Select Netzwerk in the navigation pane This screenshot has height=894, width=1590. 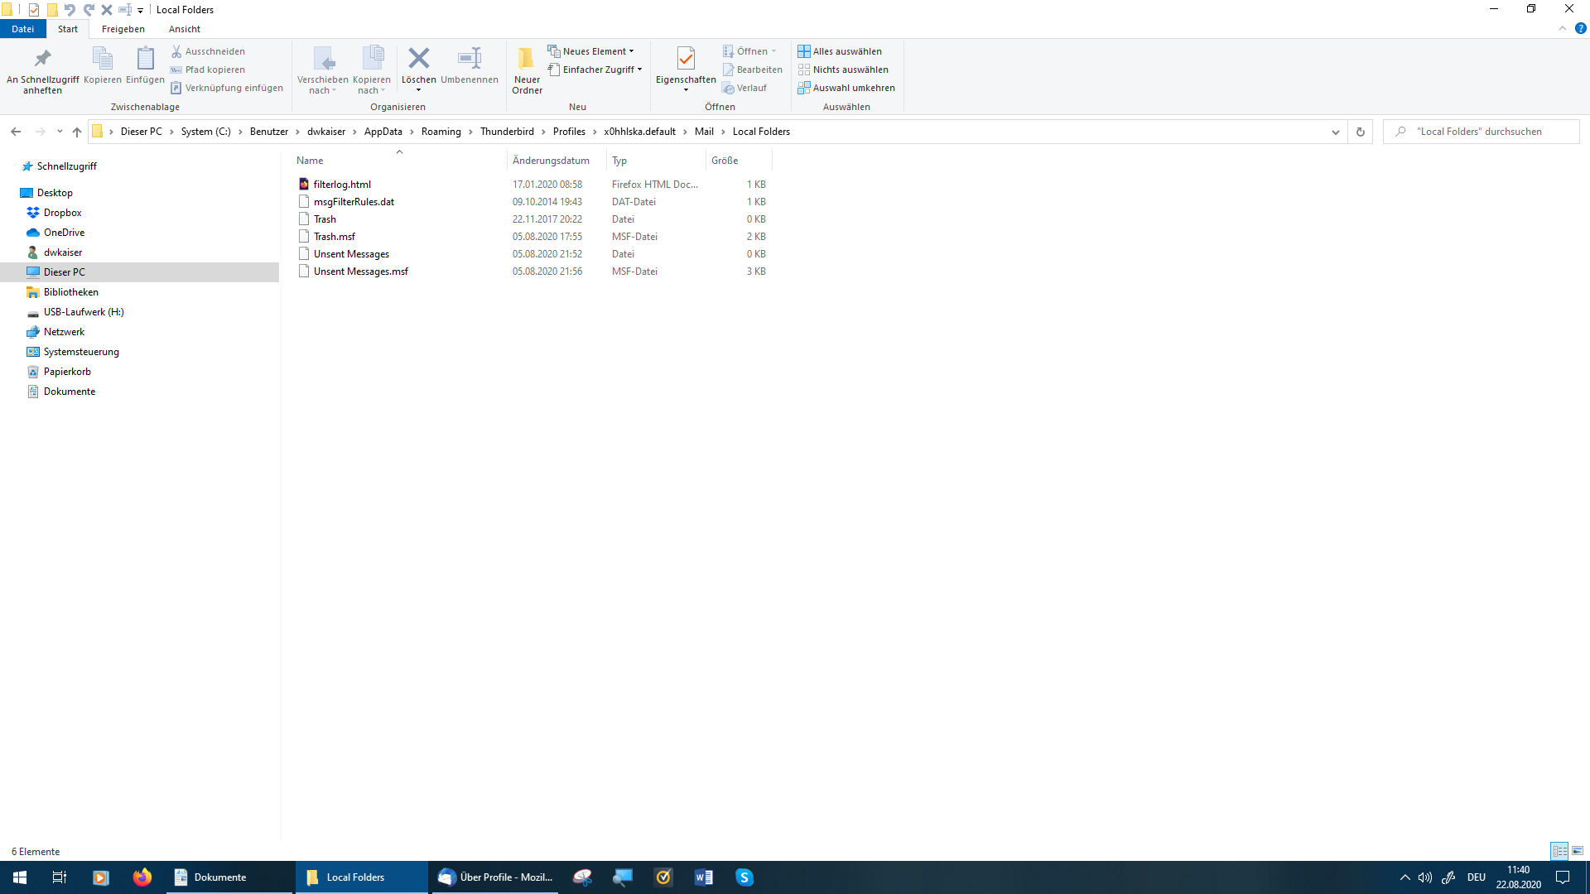pyautogui.click(x=64, y=332)
